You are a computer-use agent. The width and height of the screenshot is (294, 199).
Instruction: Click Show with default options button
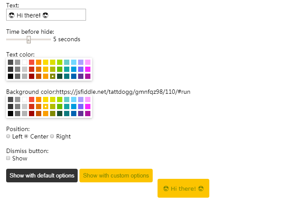click(x=42, y=176)
